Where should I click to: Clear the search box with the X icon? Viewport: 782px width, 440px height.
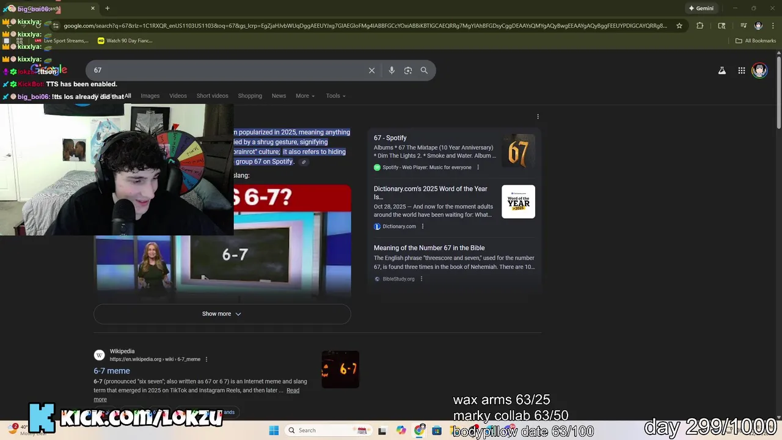(x=371, y=70)
